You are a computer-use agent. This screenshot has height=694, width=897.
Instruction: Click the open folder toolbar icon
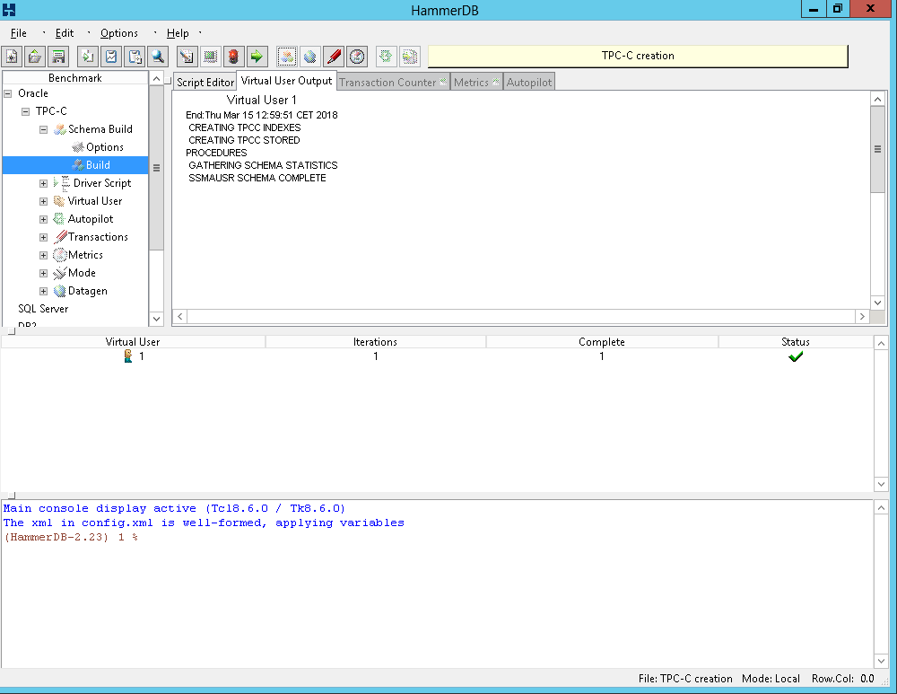pyautogui.click(x=35, y=57)
